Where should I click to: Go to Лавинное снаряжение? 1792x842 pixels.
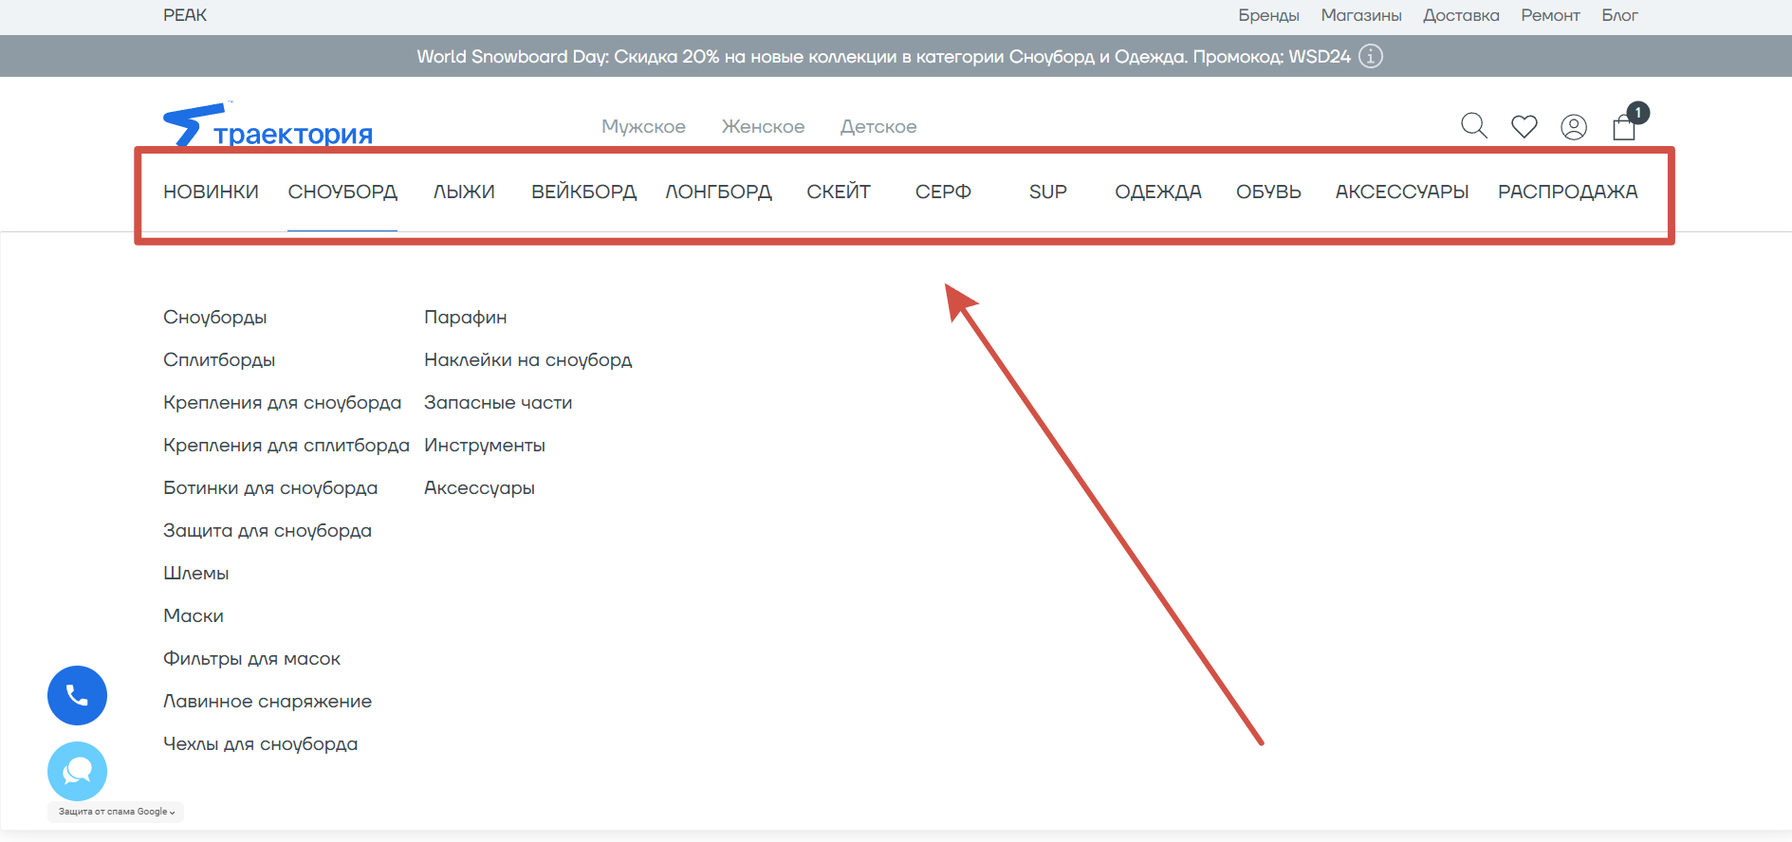pos(268,702)
